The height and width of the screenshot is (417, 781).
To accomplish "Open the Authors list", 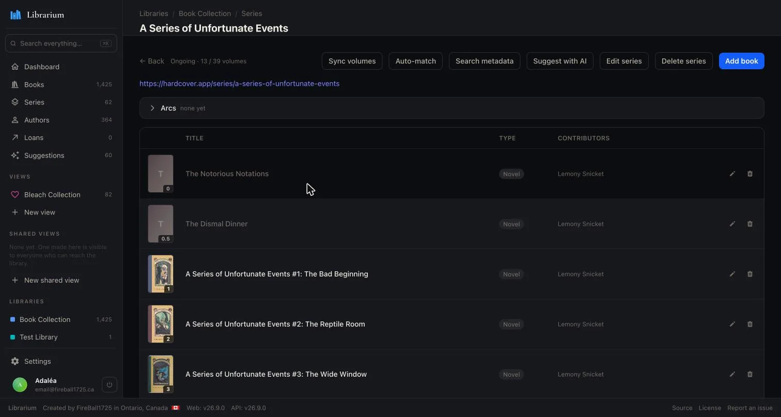I will [x=61, y=120].
